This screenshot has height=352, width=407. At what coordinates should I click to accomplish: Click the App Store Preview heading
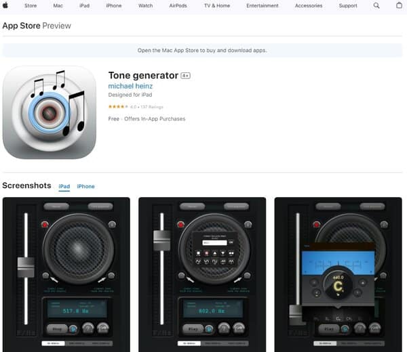37,26
